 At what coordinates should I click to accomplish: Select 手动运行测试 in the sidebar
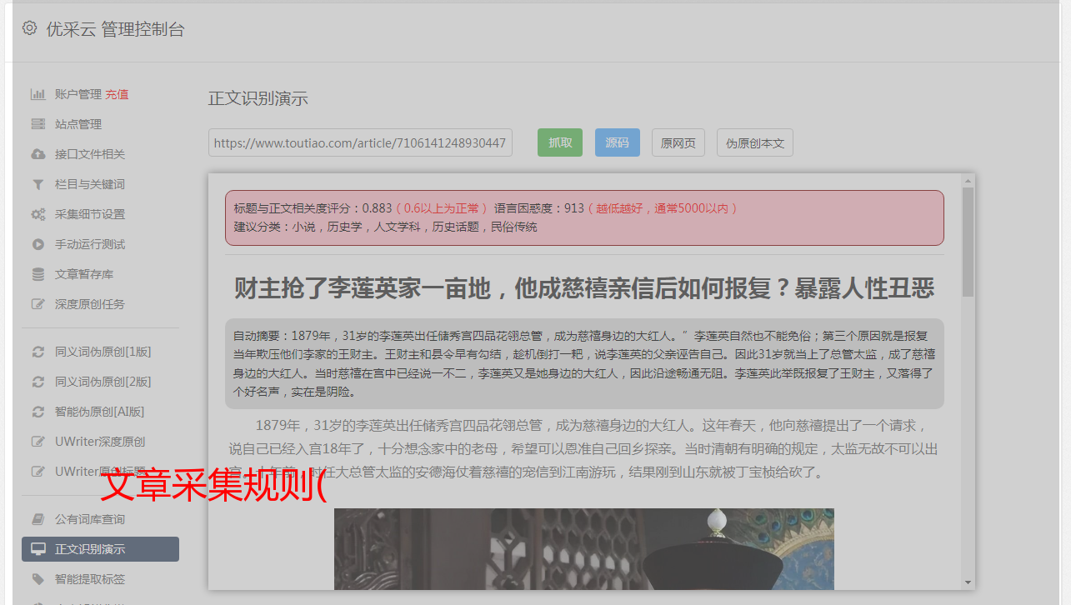pos(90,244)
